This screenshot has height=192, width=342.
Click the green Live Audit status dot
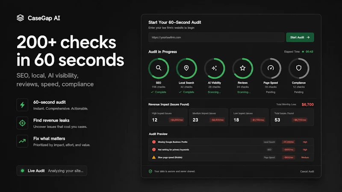tap(22, 171)
